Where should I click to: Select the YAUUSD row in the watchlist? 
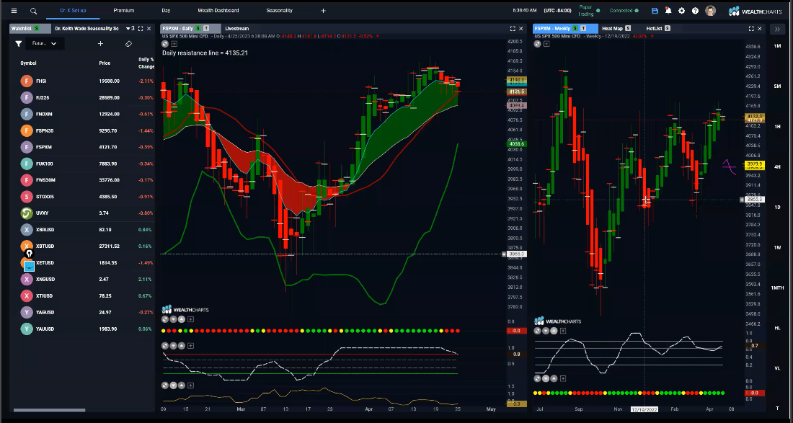[82, 329]
